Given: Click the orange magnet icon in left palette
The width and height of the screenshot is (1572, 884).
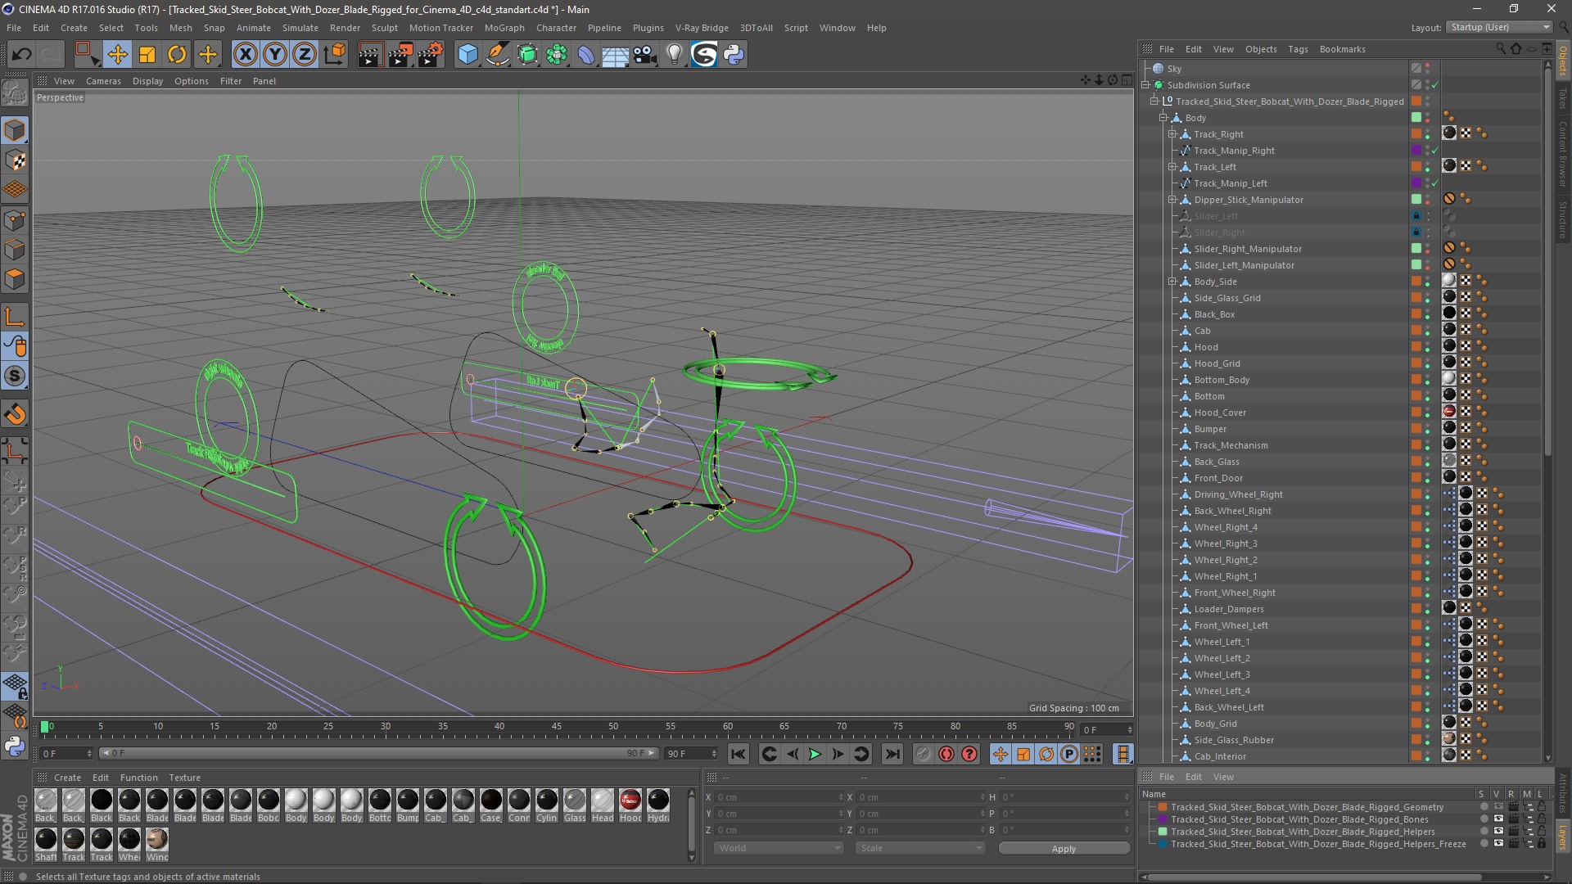Looking at the screenshot, I should 15,414.
